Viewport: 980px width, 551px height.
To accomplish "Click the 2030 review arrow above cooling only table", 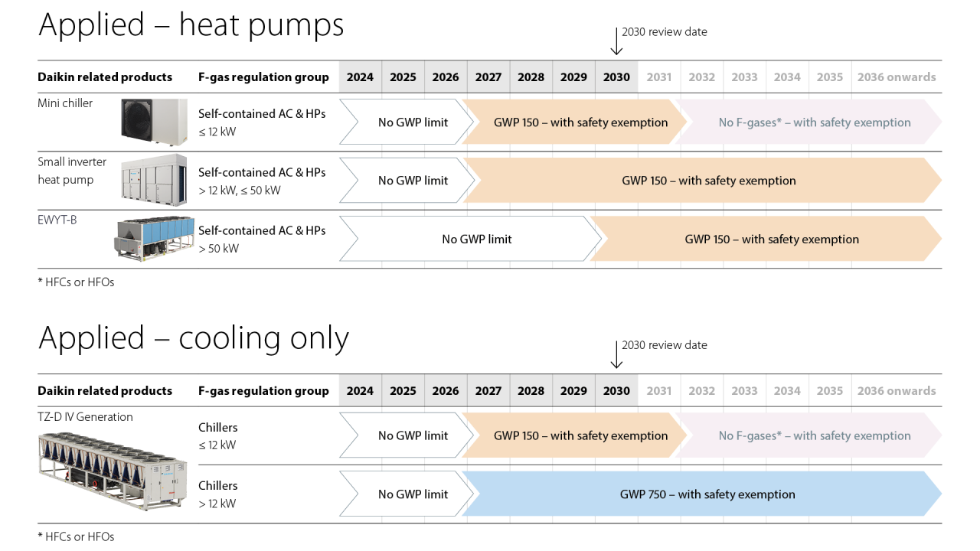I will (x=616, y=354).
